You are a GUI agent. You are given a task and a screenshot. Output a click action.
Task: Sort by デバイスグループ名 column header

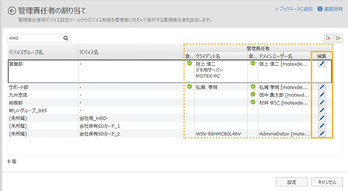click(43, 52)
